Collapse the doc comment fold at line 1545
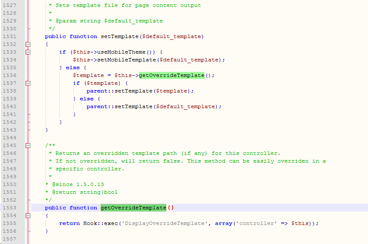Image resolution: width=368 pixels, height=244 pixels. coord(28,145)
